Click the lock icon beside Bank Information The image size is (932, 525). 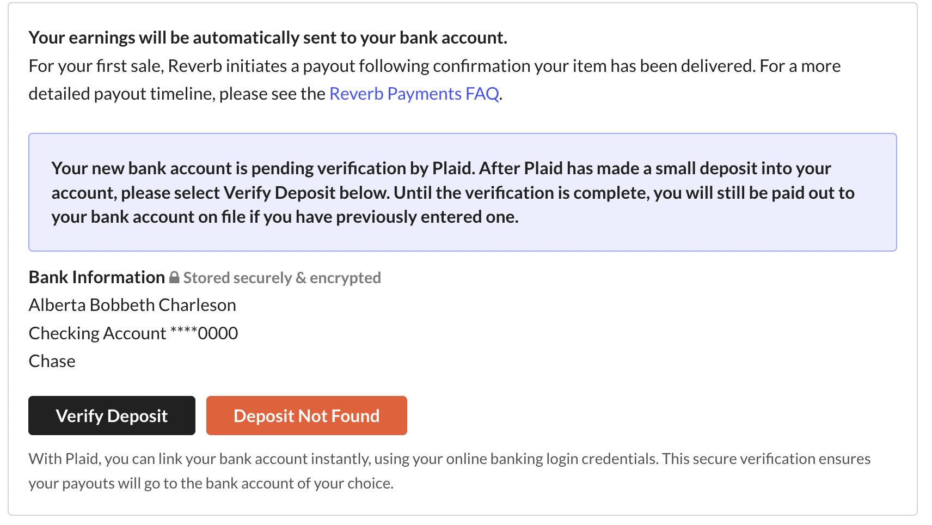174,277
